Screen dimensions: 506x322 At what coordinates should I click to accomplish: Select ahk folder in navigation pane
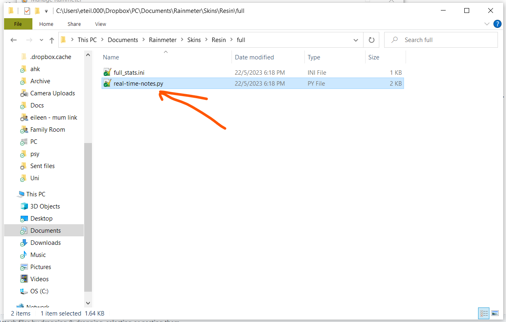click(x=35, y=69)
